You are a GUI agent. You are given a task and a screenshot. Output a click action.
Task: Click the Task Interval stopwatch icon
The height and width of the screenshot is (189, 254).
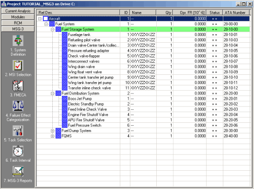pos(18,151)
